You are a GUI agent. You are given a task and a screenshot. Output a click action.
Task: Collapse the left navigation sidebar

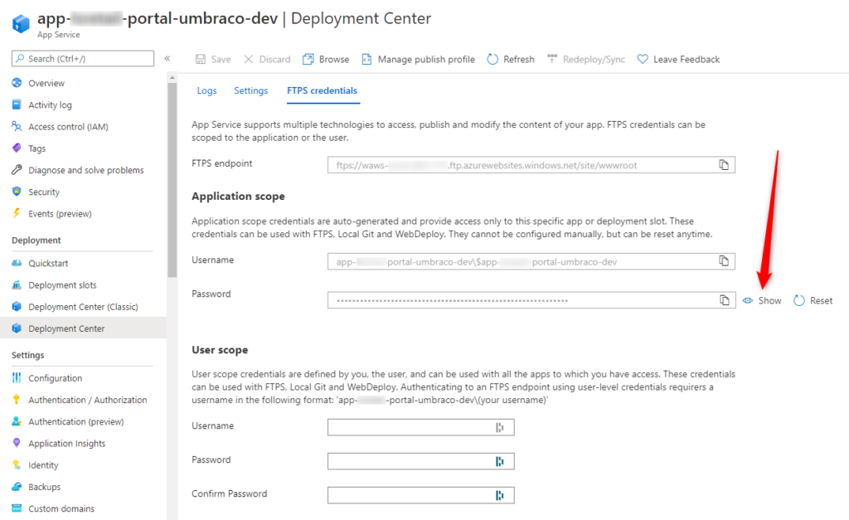[x=167, y=59]
